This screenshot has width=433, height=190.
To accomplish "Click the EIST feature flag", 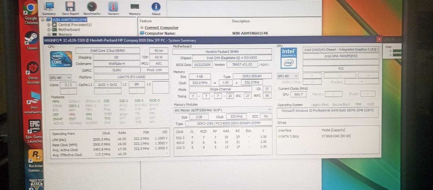I will [72, 119].
